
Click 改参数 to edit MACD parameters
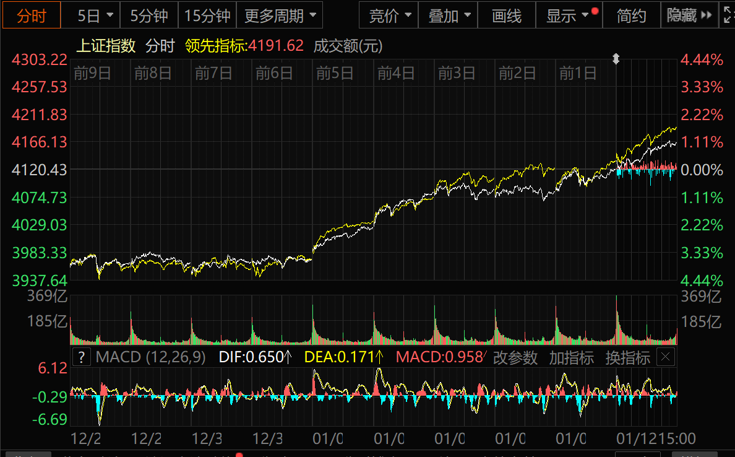515,357
